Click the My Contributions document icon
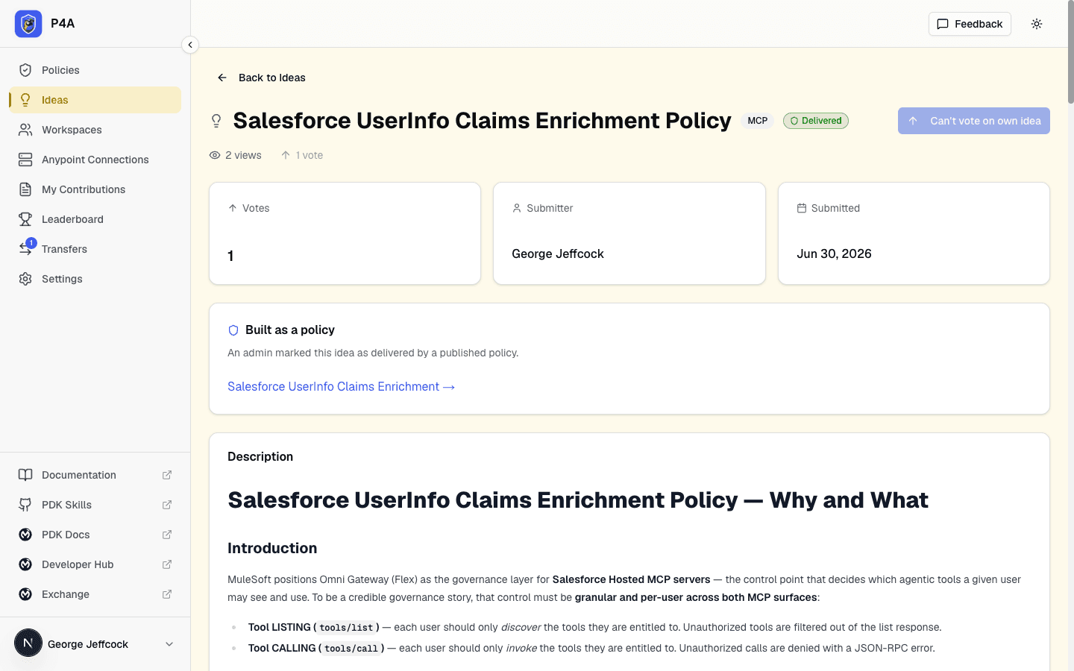1074x671 pixels. coord(25,189)
